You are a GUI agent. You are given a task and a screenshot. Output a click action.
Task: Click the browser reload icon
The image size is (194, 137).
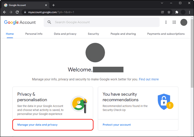pos(17,12)
